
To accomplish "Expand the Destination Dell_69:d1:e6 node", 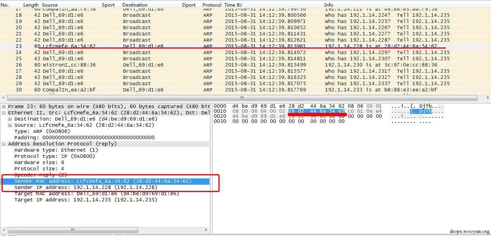I will (10, 119).
